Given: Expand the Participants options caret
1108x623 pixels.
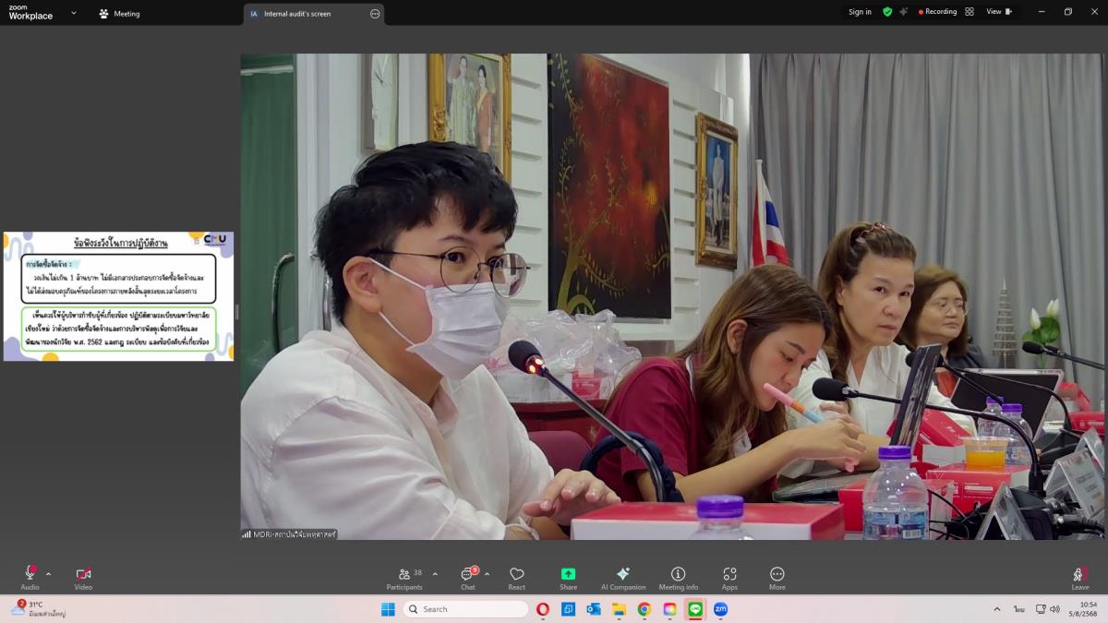Looking at the screenshot, I should (435, 573).
